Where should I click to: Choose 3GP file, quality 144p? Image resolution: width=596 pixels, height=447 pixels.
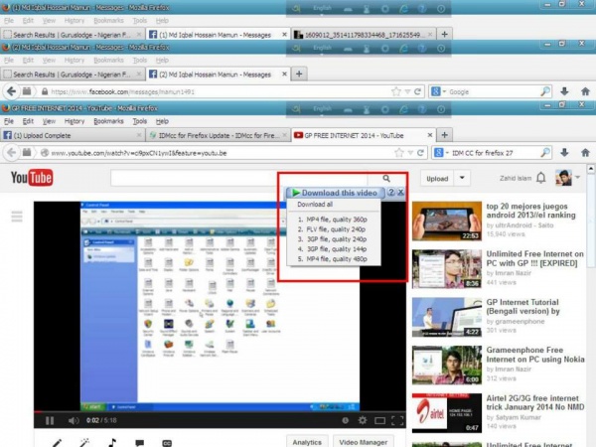pos(332,249)
